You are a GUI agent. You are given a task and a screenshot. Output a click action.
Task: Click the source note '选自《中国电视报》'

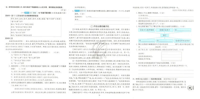click(x=183, y=10)
